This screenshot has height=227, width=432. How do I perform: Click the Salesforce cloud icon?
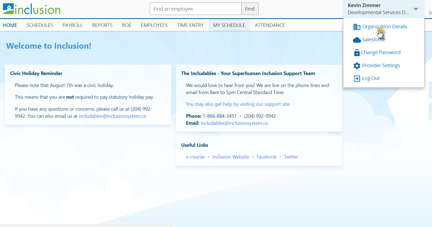(357, 40)
